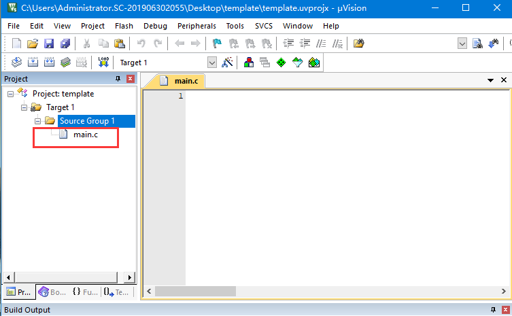512x316 pixels.
Task: Click the Copy icon in toolbar
Action: click(103, 43)
